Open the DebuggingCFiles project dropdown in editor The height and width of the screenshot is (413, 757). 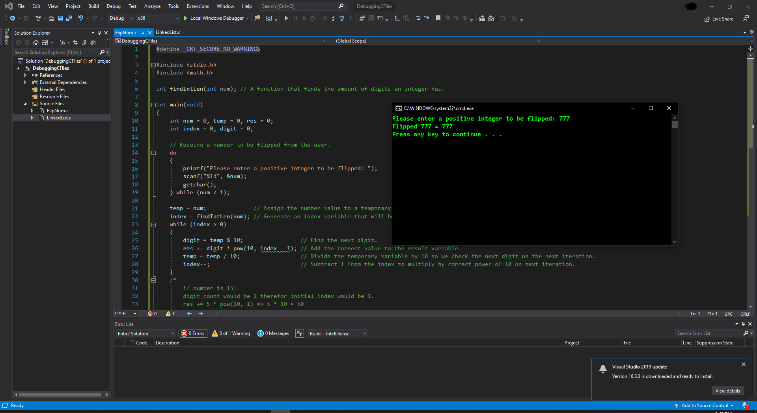[220, 41]
